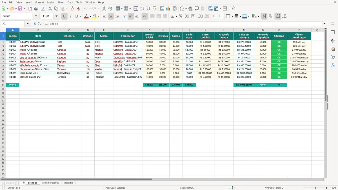Click the Insert Chart icon

coord(168,9)
